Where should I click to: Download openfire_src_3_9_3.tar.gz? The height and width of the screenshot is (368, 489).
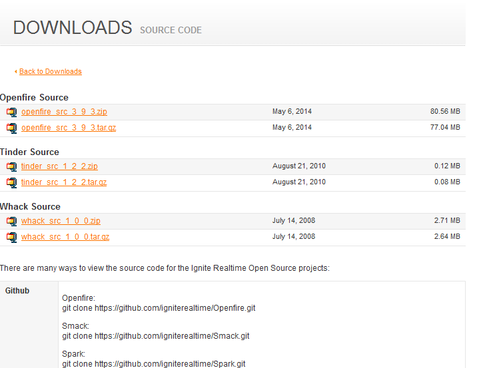point(69,128)
